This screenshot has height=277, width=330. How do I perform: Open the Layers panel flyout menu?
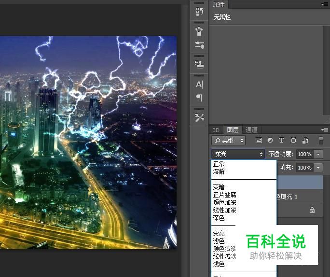click(x=325, y=130)
